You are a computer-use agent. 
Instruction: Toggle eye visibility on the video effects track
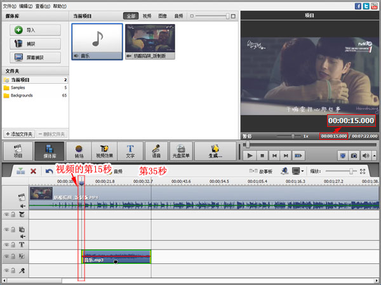tap(6, 215)
